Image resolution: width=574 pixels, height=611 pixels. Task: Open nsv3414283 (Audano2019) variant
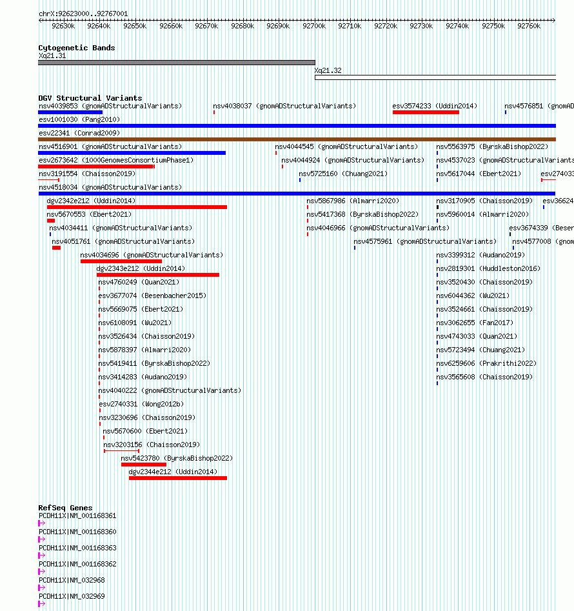(x=143, y=377)
